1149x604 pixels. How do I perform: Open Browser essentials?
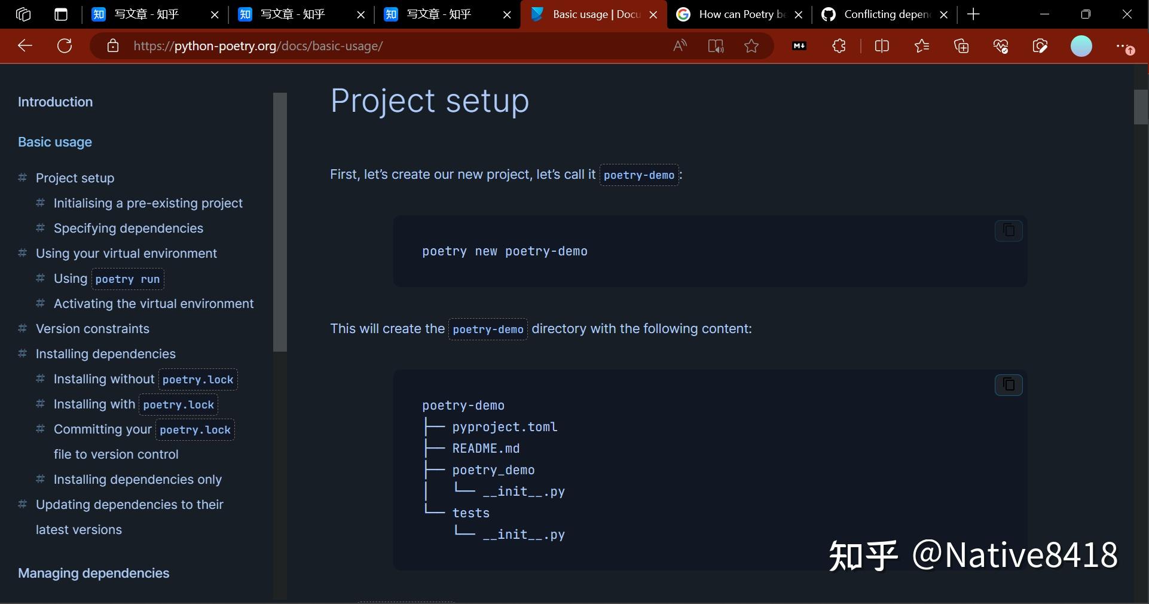tap(1001, 46)
